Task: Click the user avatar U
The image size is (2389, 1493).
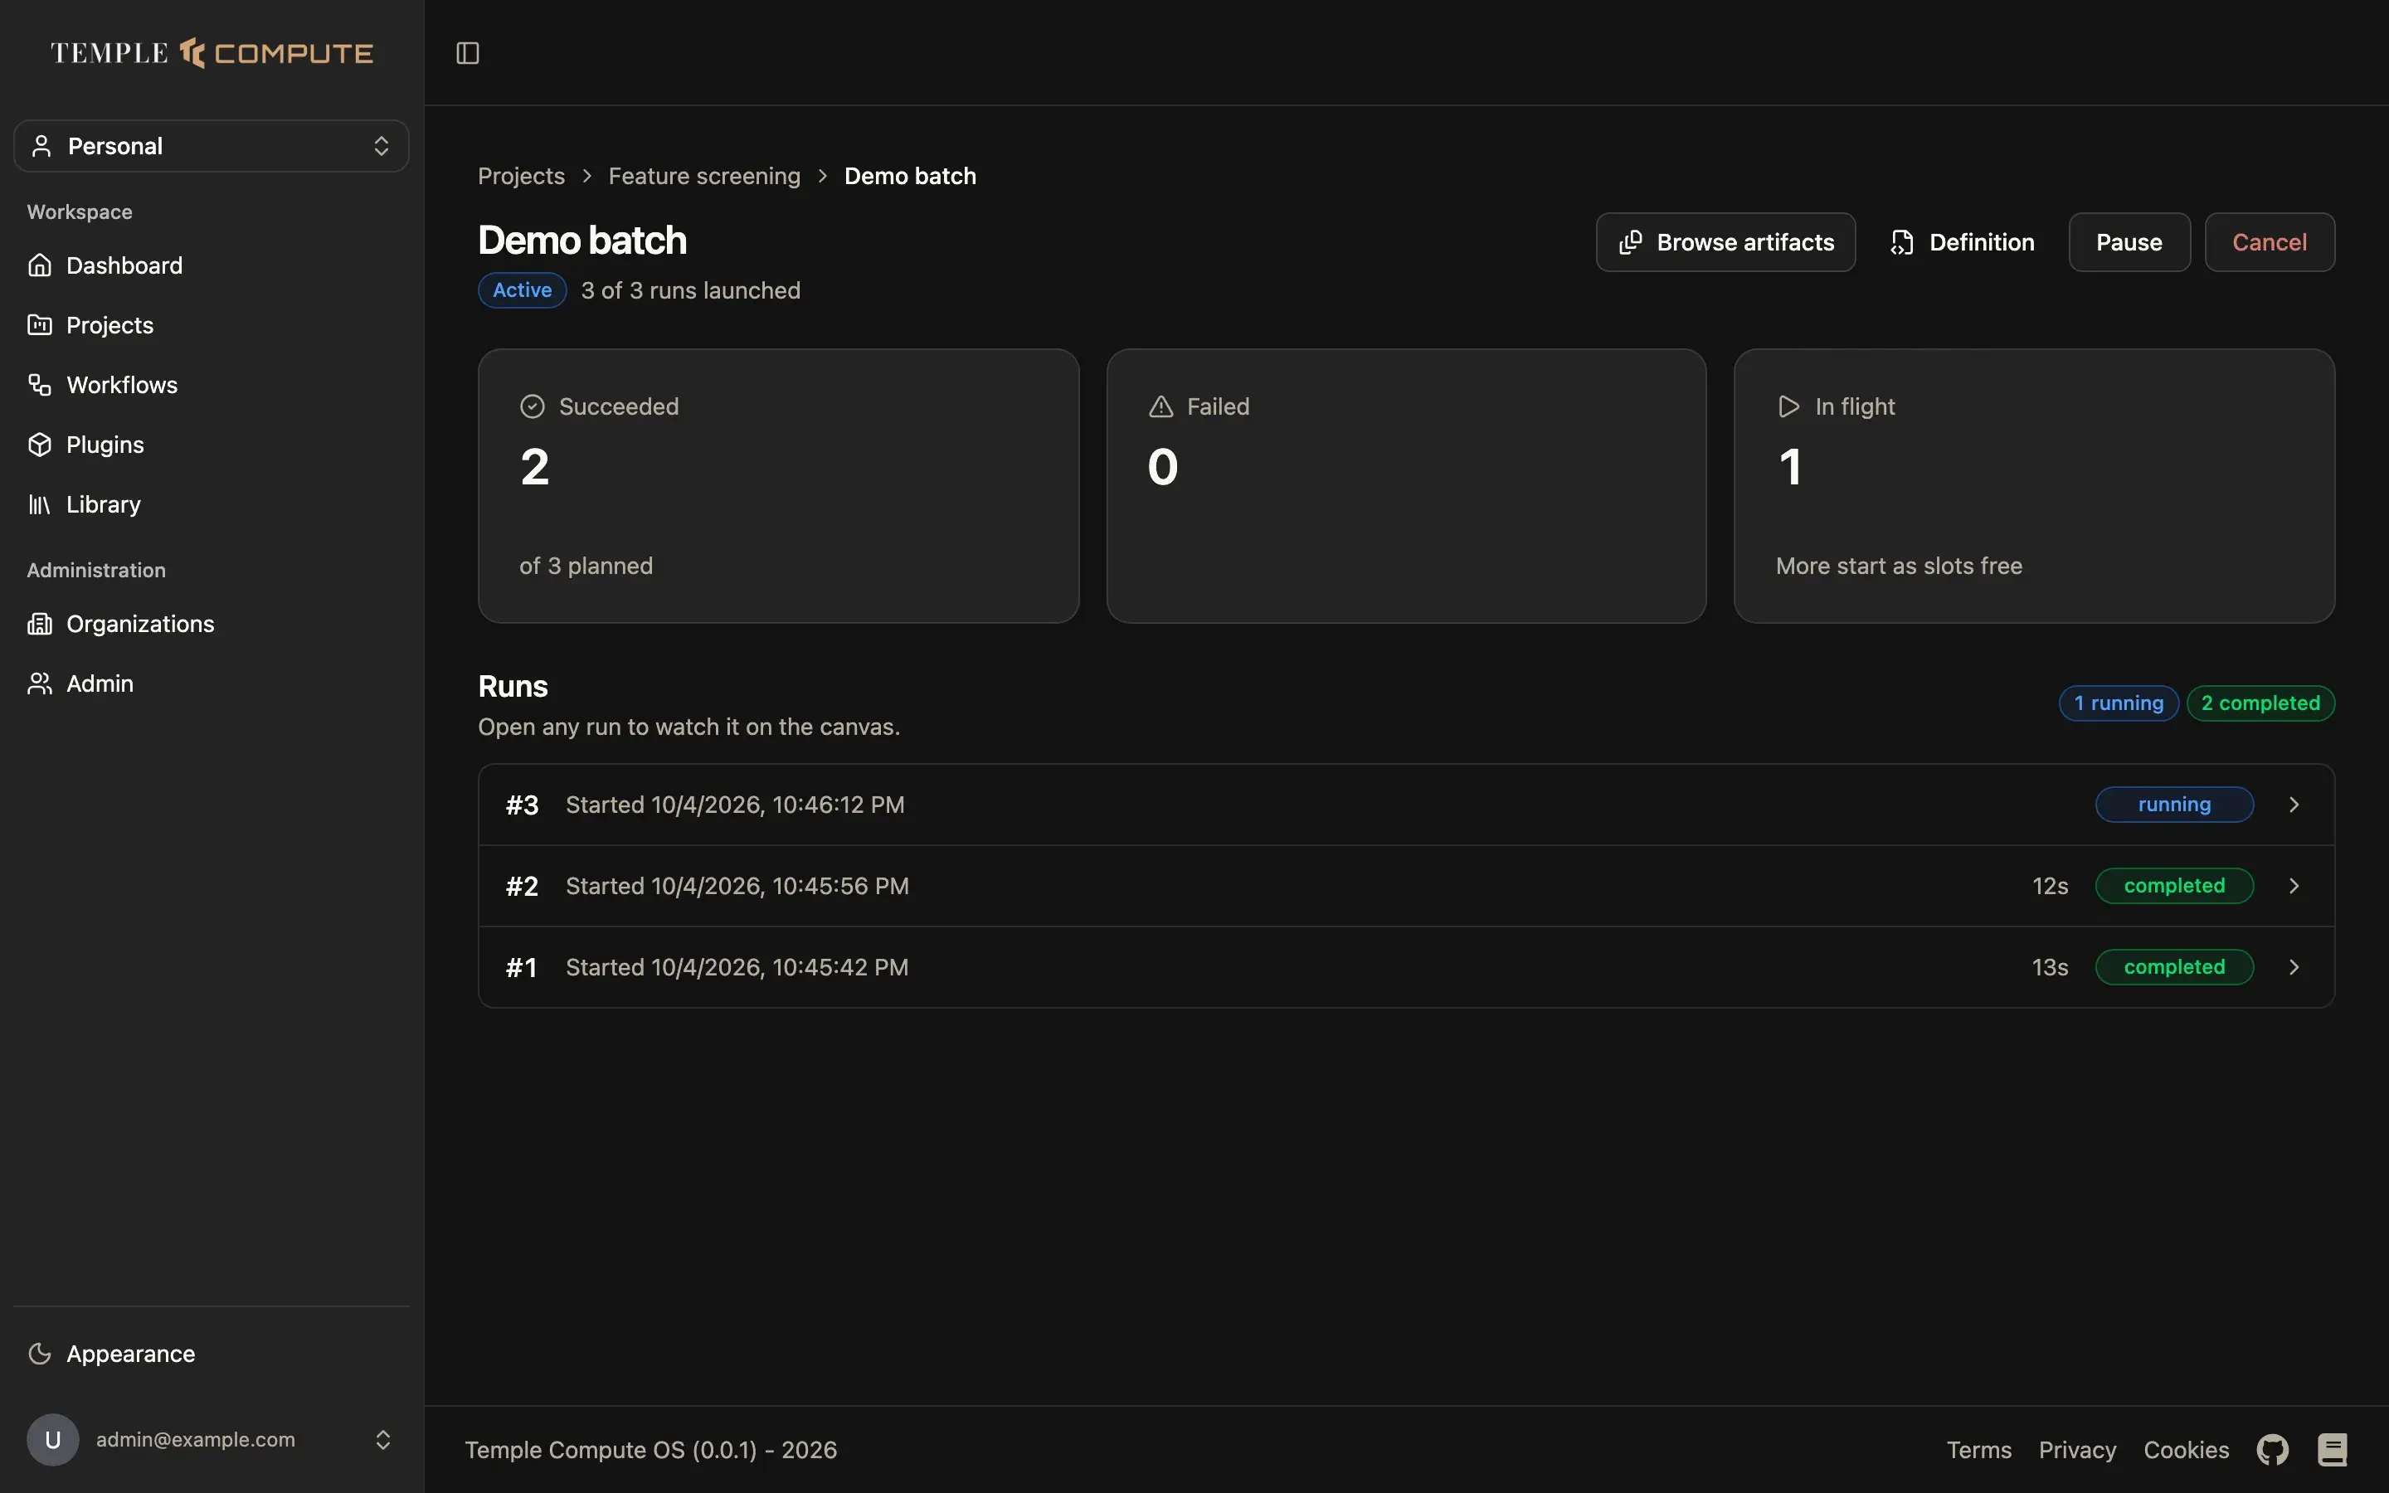Action: click(x=53, y=1440)
